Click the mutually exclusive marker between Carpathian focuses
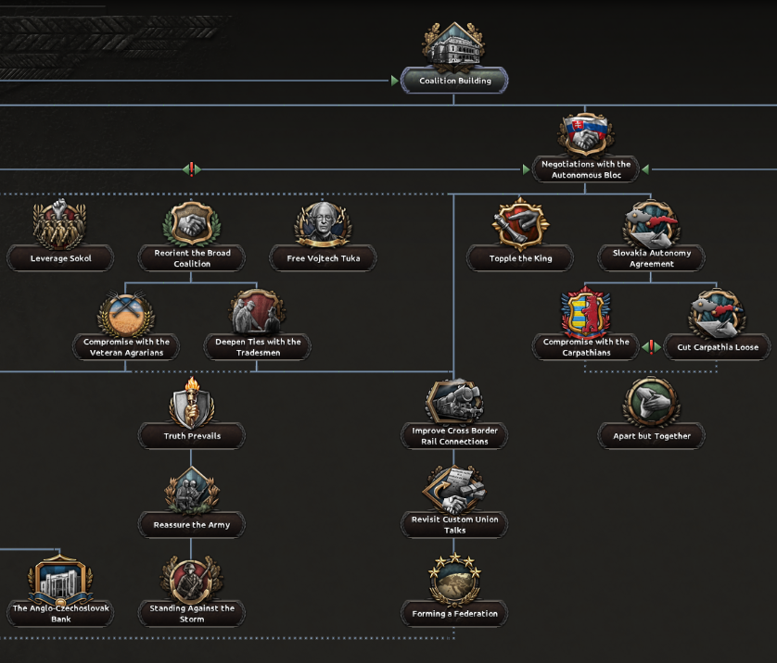This screenshot has width=777, height=663. coord(652,347)
